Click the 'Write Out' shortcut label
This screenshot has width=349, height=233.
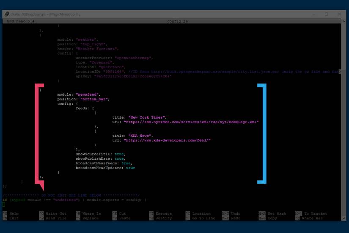coord(56,214)
